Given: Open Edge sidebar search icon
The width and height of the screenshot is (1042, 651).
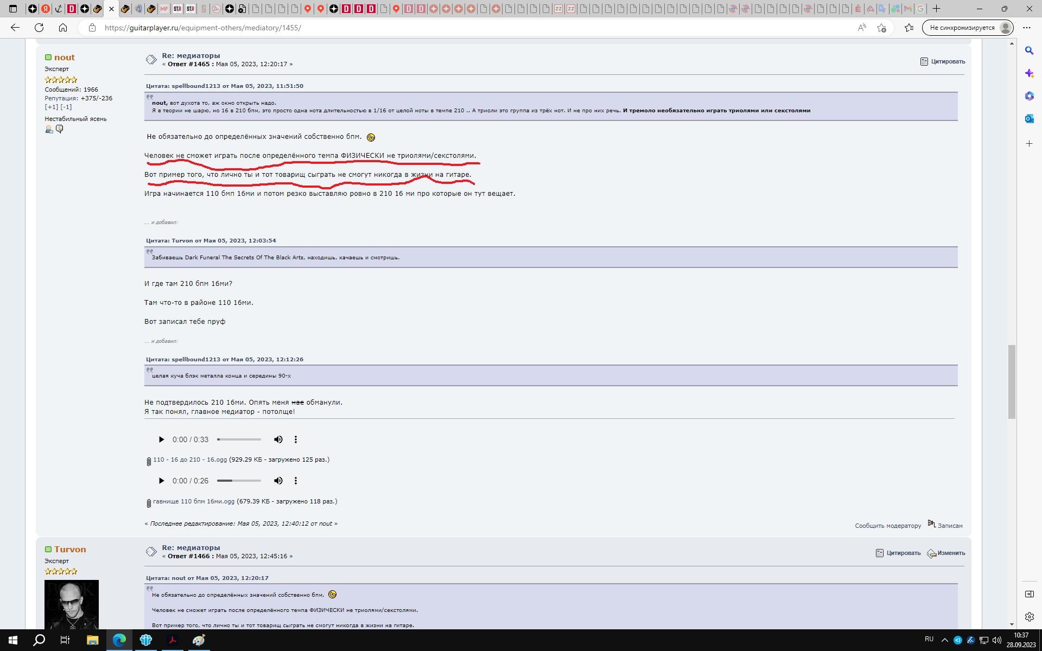Looking at the screenshot, I should click(x=1029, y=50).
